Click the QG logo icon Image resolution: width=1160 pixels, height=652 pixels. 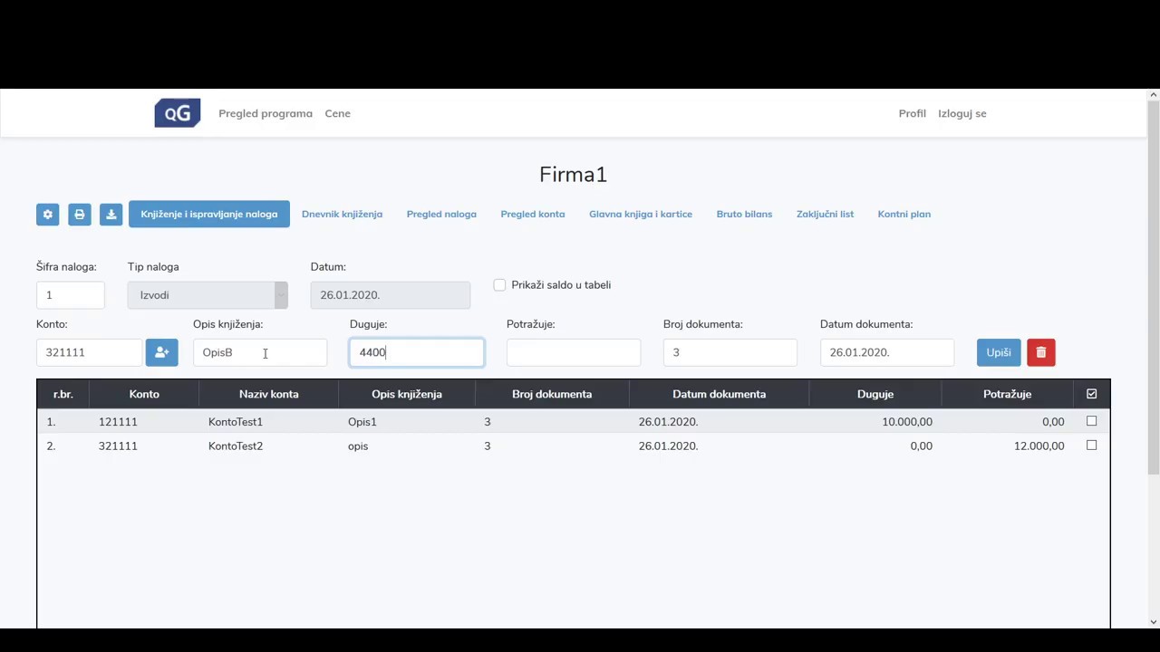point(178,113)
